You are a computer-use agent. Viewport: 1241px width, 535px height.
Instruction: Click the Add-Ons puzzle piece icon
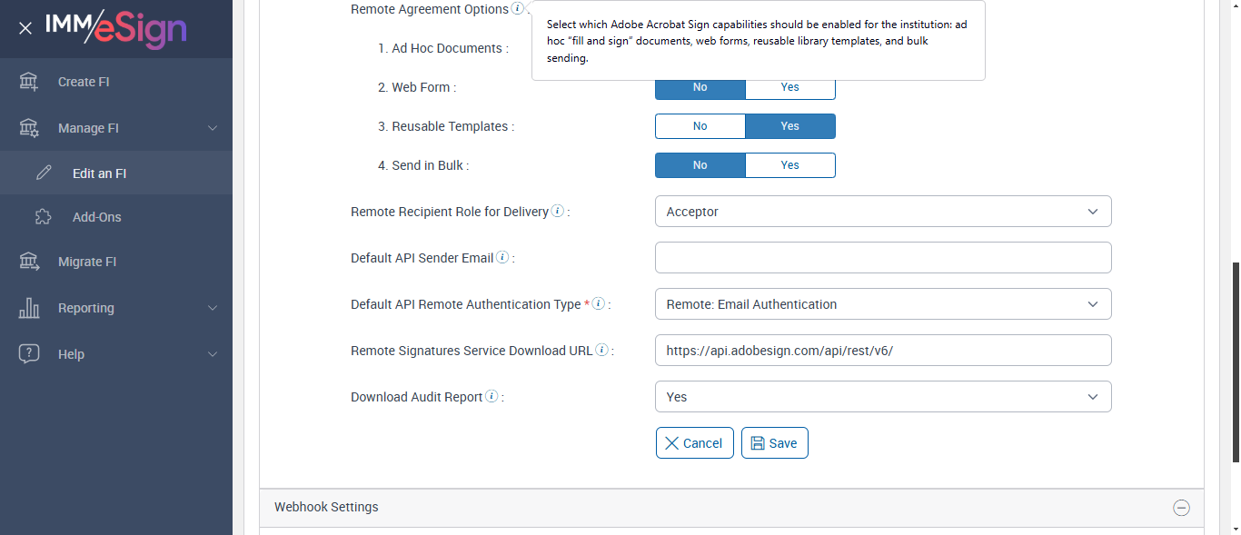click(x=43, y=217)
